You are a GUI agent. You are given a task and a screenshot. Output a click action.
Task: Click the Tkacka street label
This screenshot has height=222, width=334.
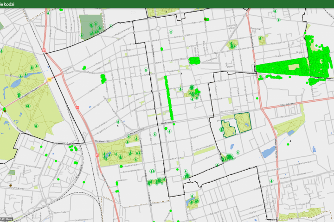pyautogui.click(x=279, y=56)
